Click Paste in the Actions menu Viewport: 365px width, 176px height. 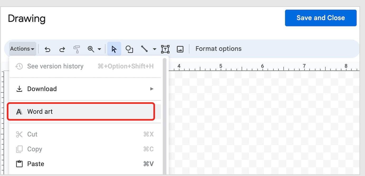[x=85, y=164]
